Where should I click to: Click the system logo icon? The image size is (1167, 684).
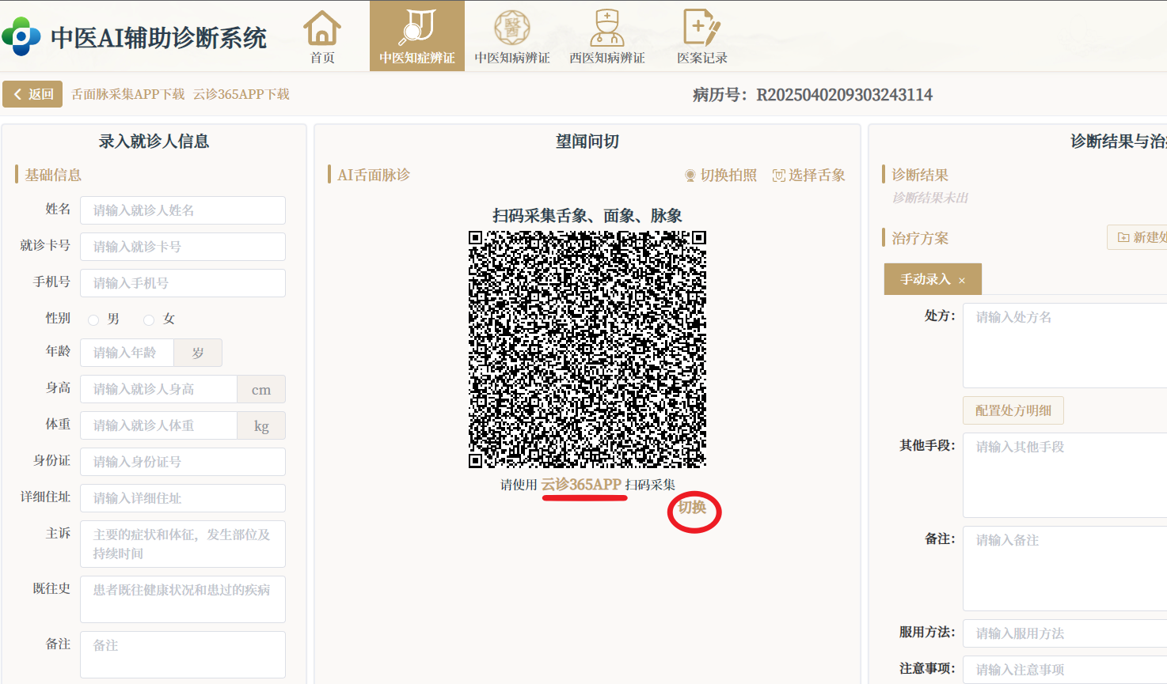pyautogui.click(x=21, y=36)
